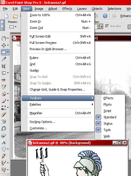
Task: Select the Selection tool icon
Action: [4, 52]
